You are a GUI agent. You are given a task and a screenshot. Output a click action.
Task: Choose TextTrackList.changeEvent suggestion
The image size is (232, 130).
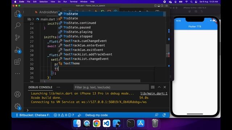(x=112, y=59)
